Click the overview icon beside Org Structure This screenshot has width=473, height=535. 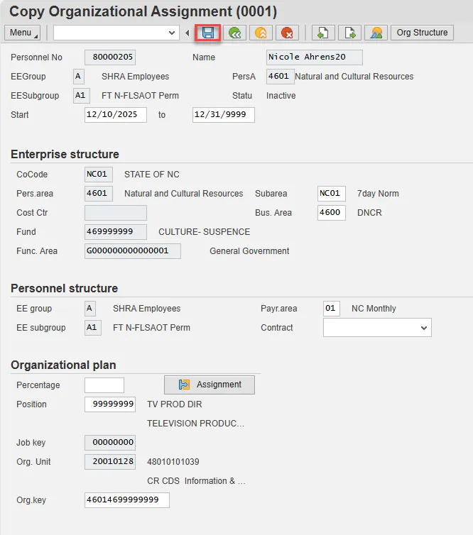click(x=376, y=33)
